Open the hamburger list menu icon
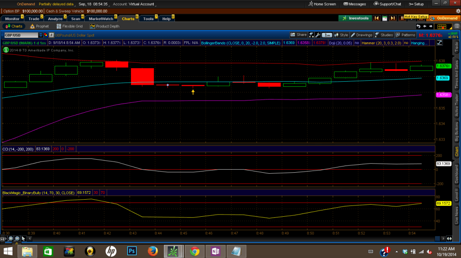Image resolution: width=461 pixels, height=258 pixels. click(x=456, y=26)
